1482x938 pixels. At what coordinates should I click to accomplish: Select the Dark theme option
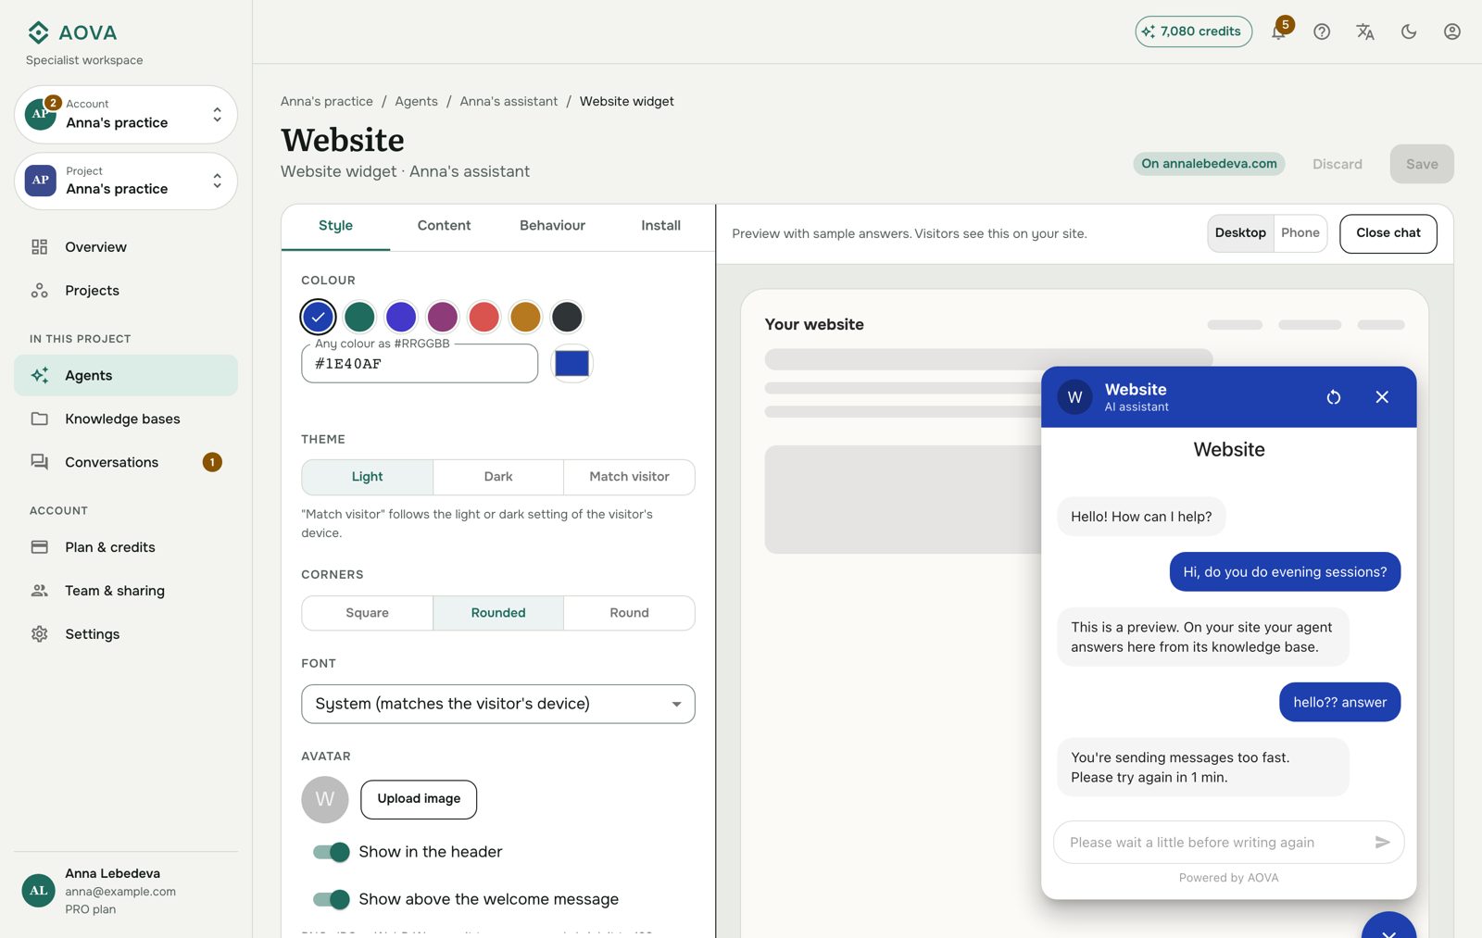point(498,477)
